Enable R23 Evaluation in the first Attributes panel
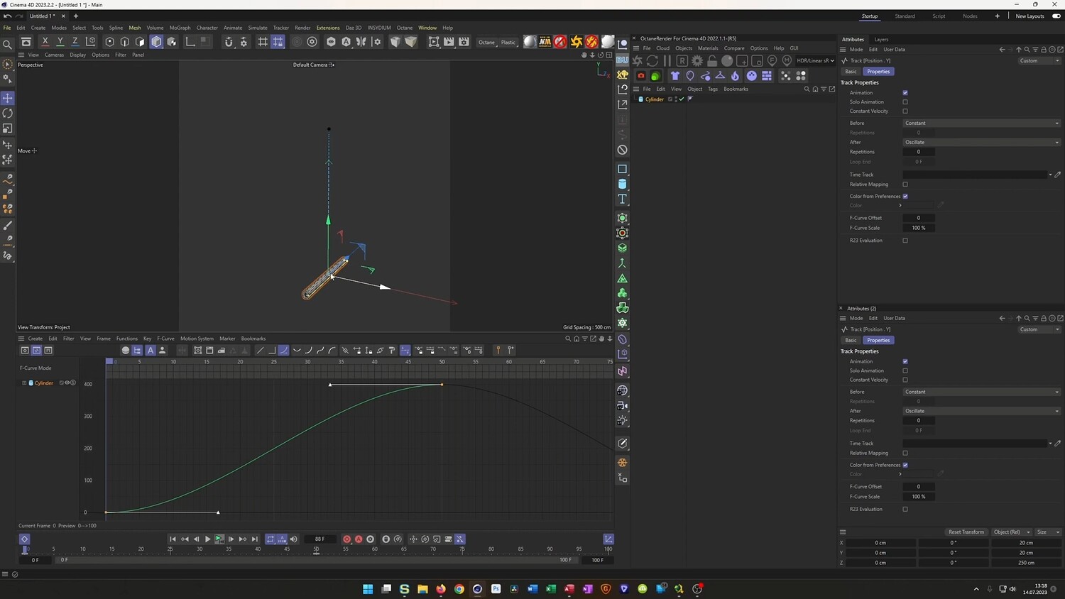 pyautogui.click(x=905, y=241)
